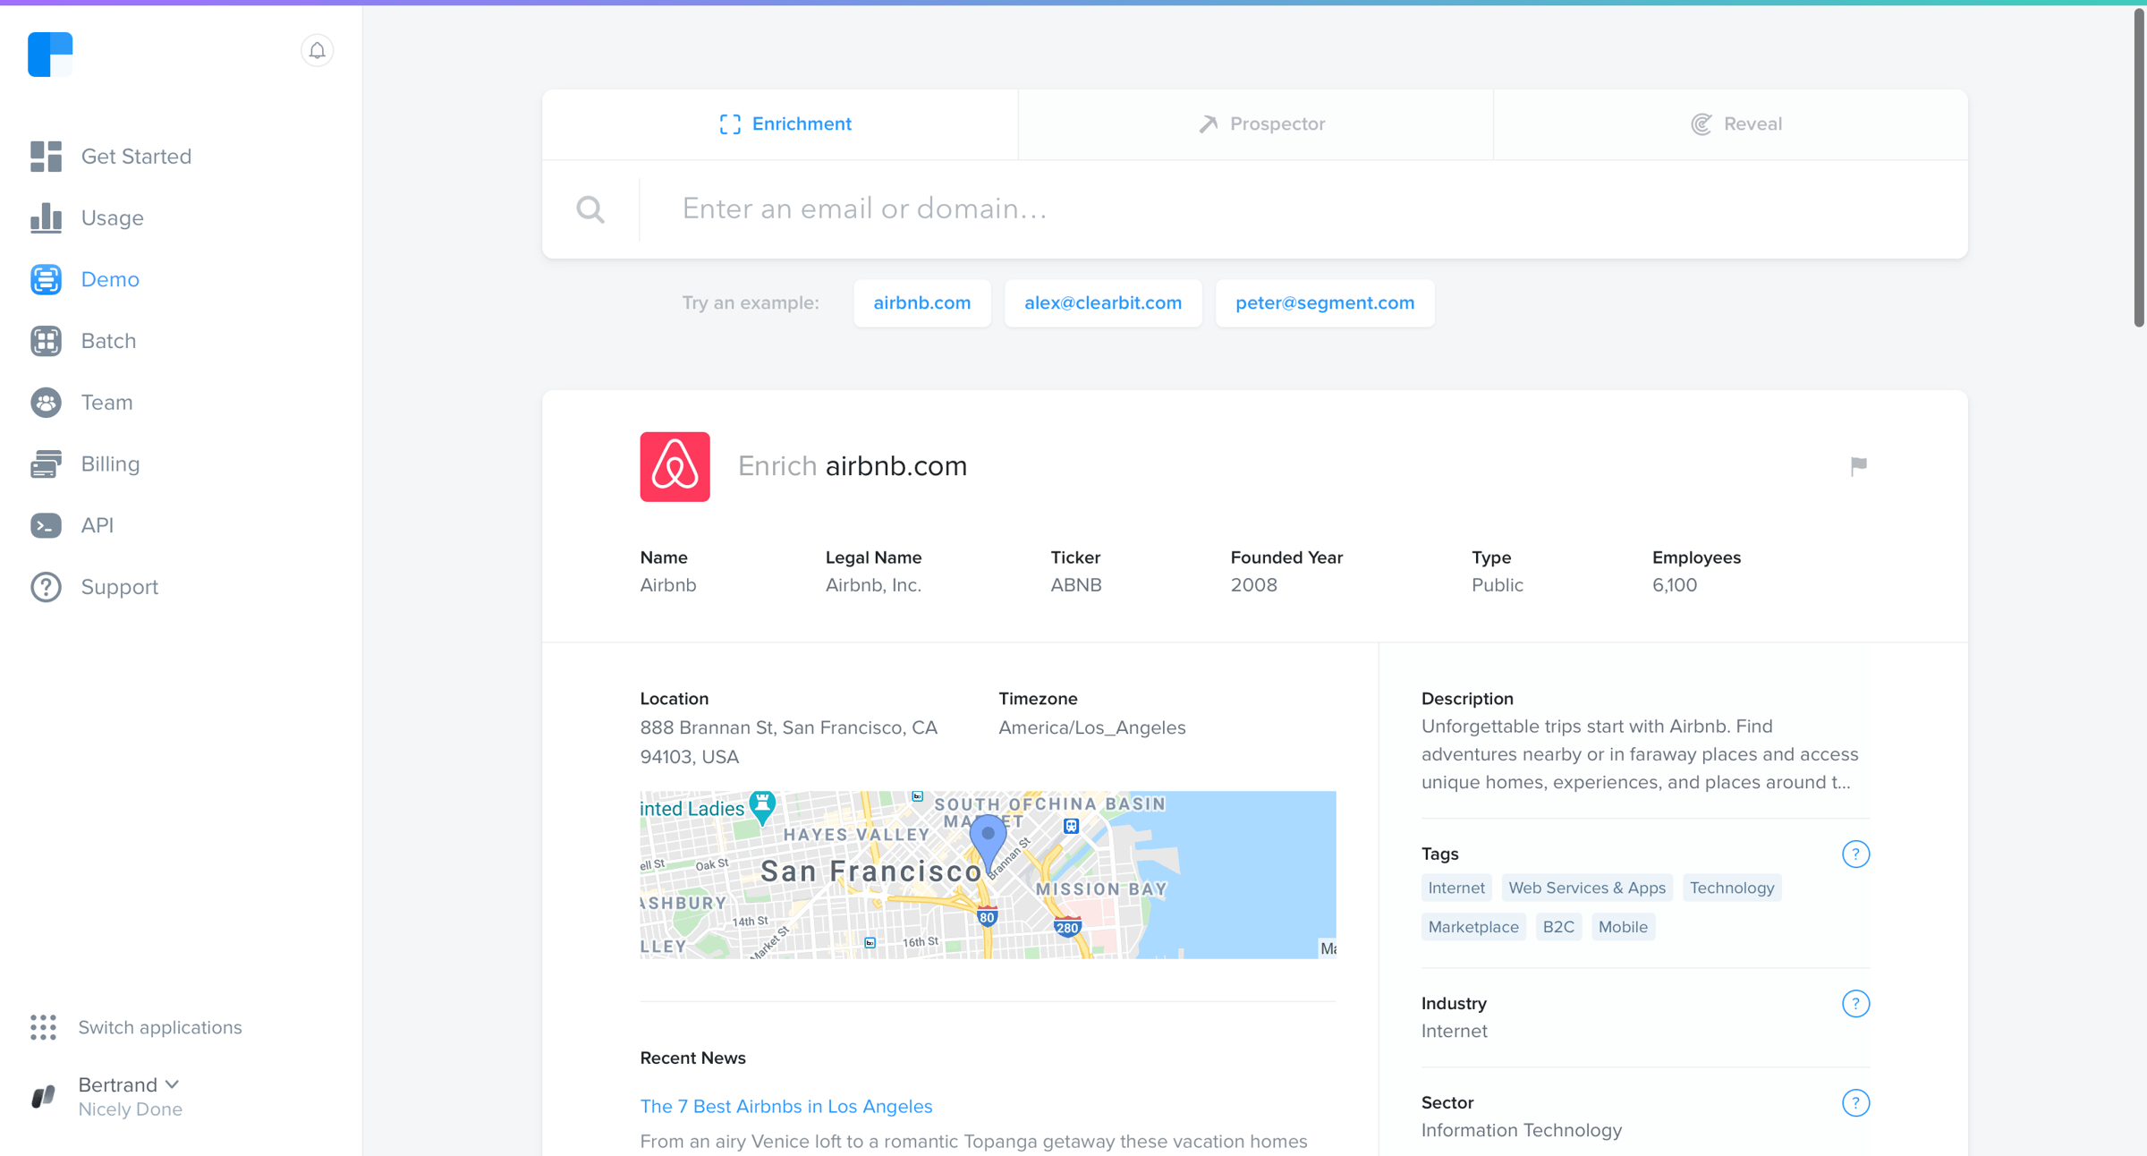The image size is (2147, 1156).
Task: Click the B2C tag
Action: tap(1558, 927)
